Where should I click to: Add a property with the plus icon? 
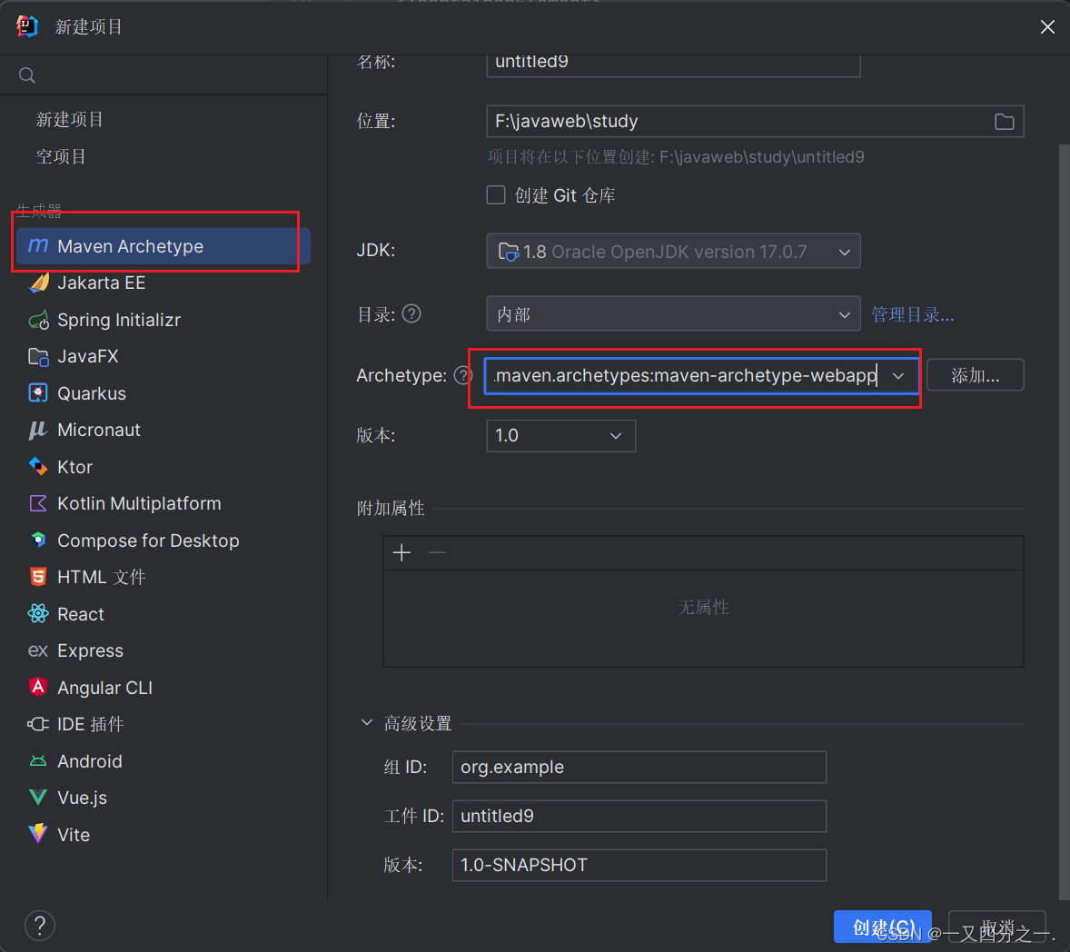tap(402, 553)
